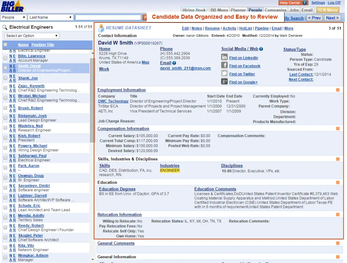Click the Facebook icon under Social Media
This screenshot has height=263, width=347.
224,65
